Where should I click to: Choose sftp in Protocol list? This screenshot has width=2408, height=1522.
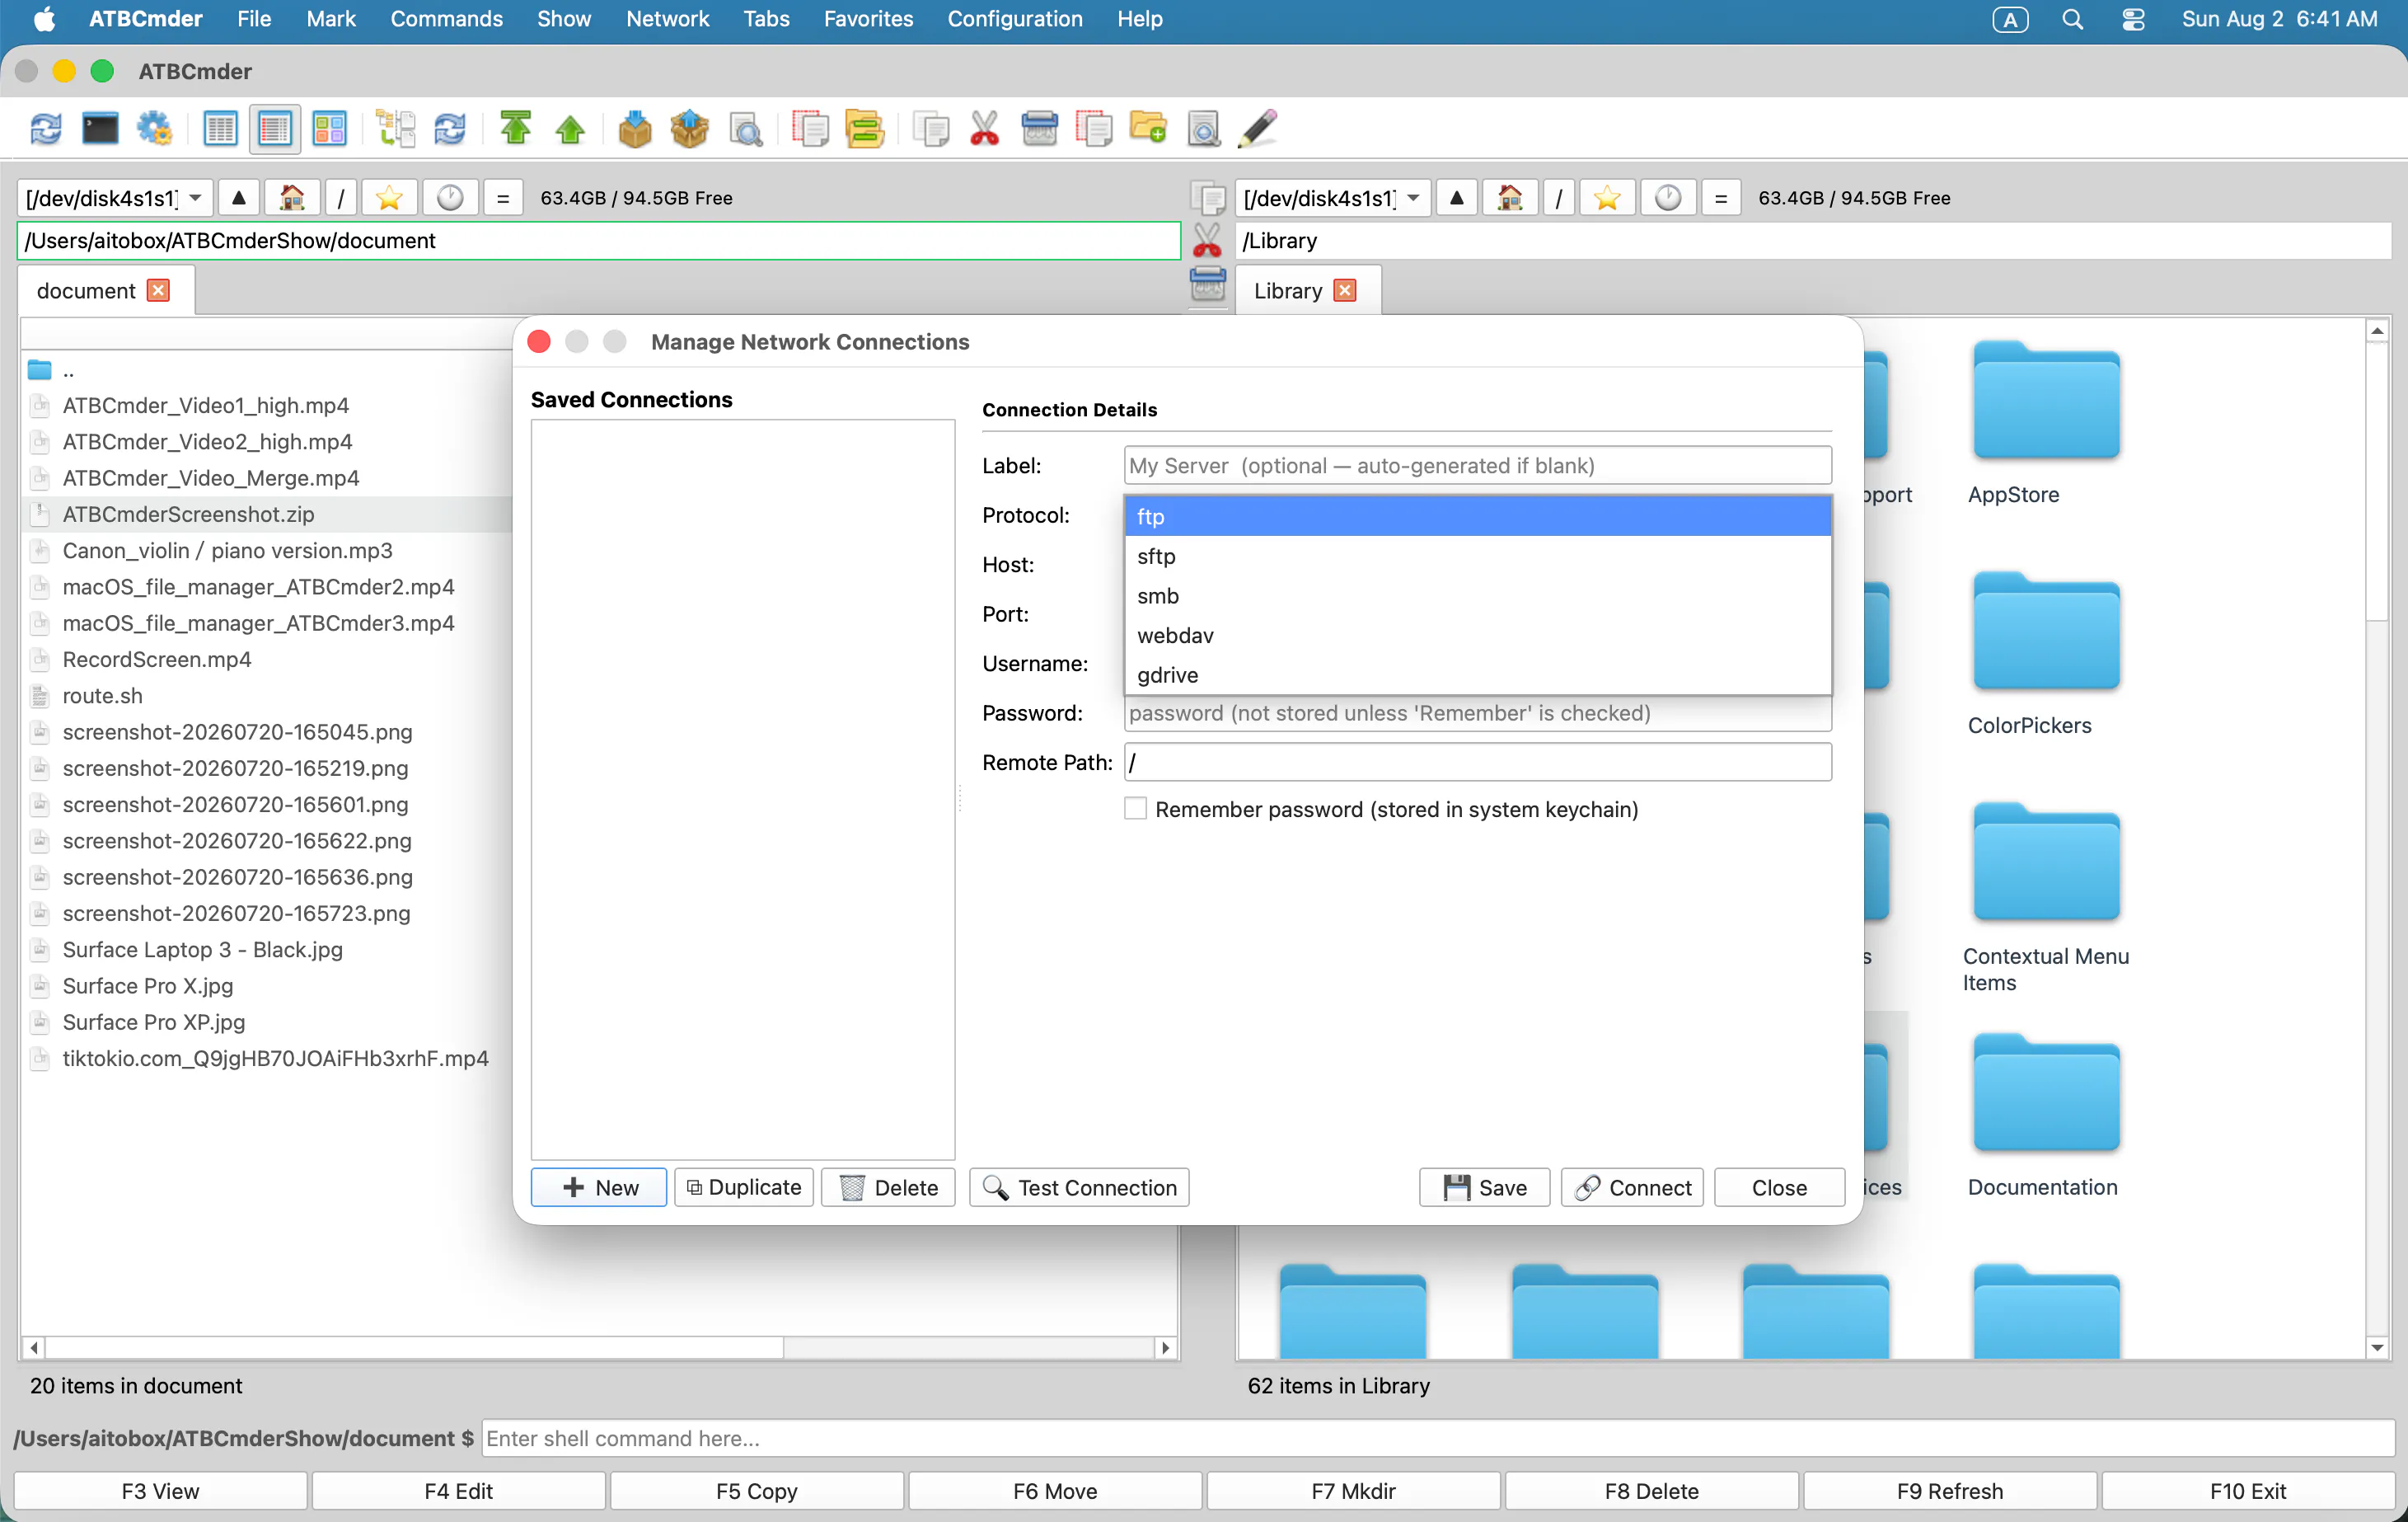click(x=1477, y=557)
